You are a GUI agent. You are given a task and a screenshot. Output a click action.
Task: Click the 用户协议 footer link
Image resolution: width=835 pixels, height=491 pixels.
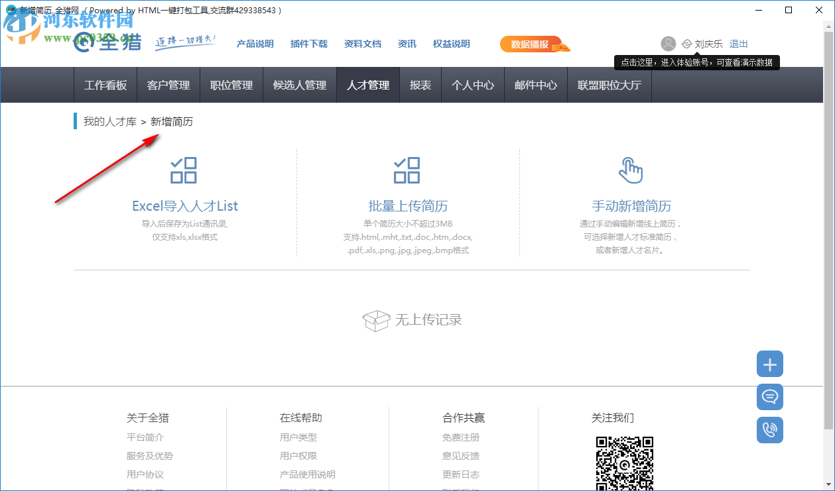(x=145, y=474)
